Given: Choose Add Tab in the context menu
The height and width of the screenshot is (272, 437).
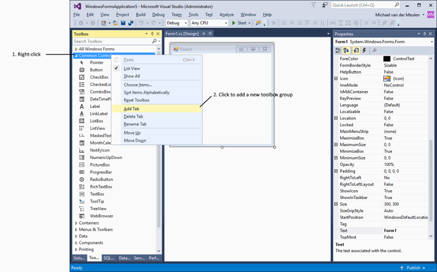Looking at the screenshot, I should (x=157, y=109).
